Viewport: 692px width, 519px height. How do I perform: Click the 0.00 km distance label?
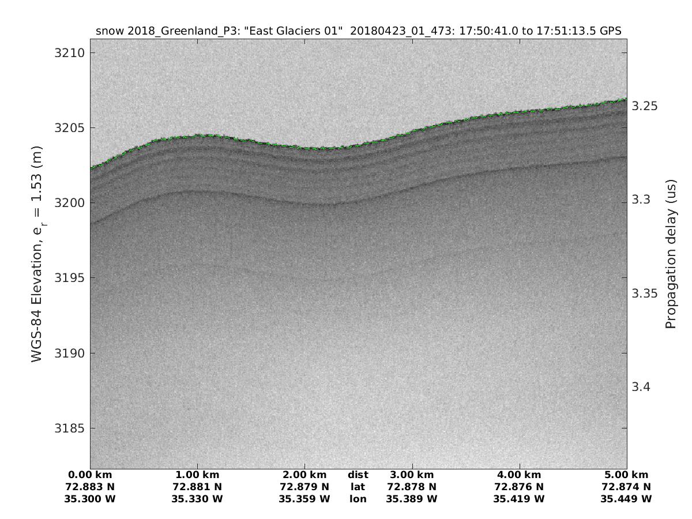click(x=90, y=475)
